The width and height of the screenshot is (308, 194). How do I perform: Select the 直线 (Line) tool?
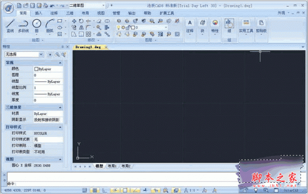point(10,26)
